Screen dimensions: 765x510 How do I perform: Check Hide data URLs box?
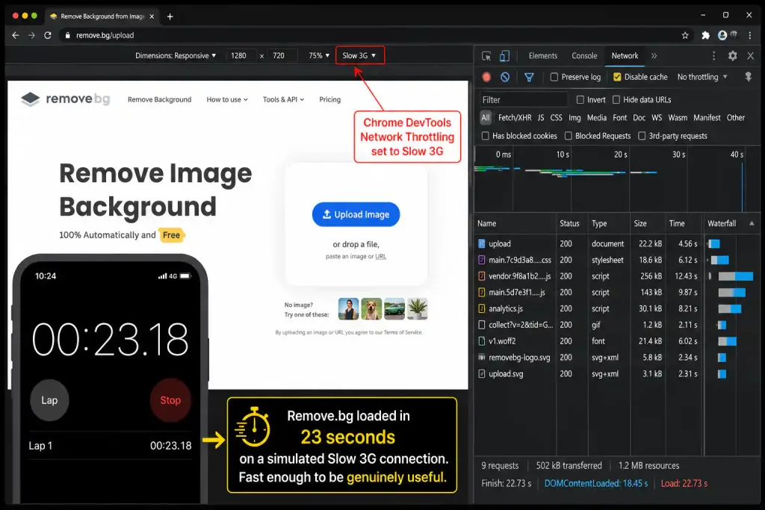616,99
